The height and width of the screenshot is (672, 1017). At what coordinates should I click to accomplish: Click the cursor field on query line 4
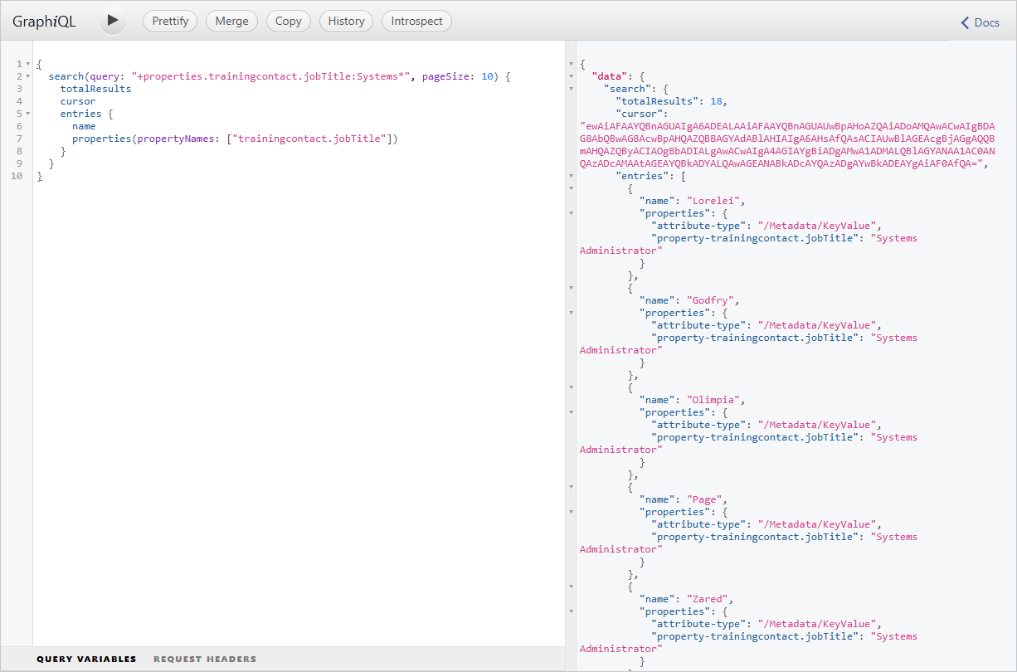pos(78,101)
